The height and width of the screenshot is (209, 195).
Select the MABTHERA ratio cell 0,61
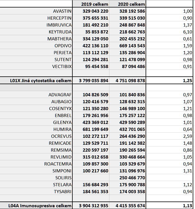click(169, 39)
